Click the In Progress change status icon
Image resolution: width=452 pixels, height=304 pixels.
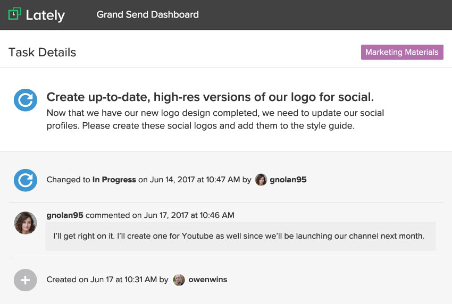point(25,180)
